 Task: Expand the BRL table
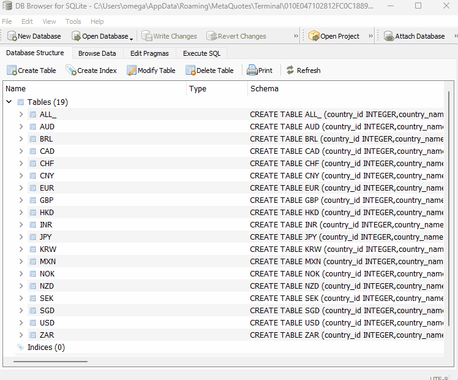click(21, 139)
